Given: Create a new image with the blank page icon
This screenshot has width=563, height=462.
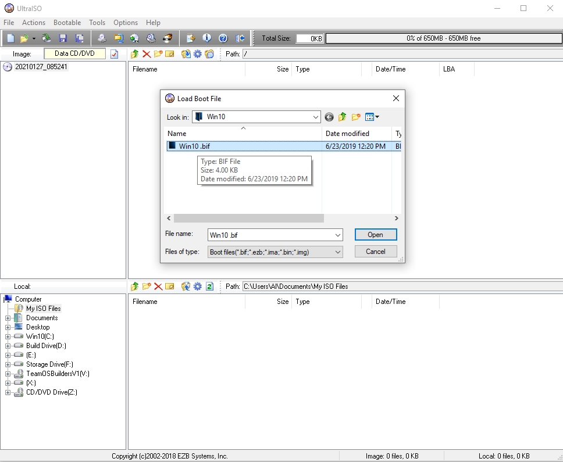Looking at the screenshot, I should pyautogui.click(x=10, y=38).
